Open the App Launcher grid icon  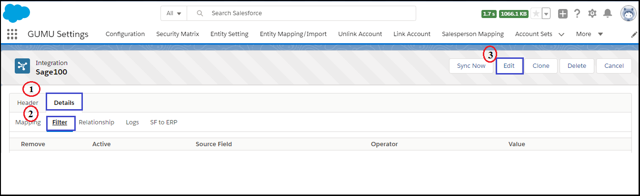point(12,34)
